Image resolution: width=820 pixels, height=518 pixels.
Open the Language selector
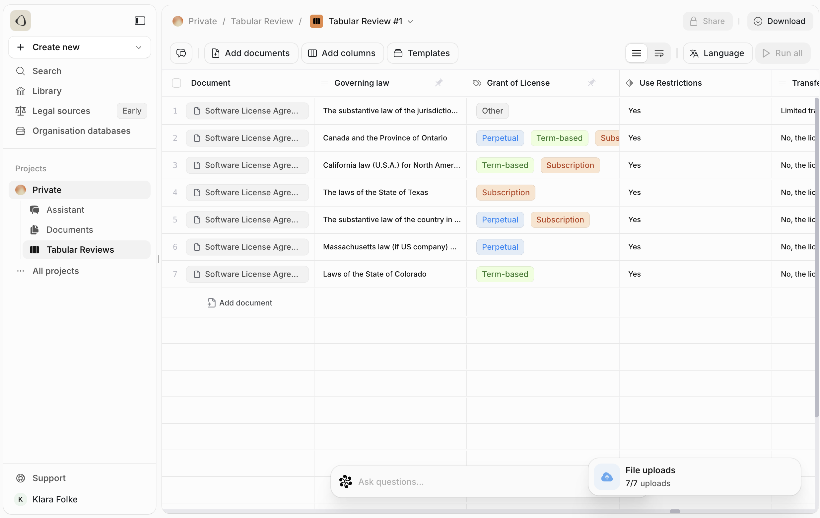tap(717, 53)
